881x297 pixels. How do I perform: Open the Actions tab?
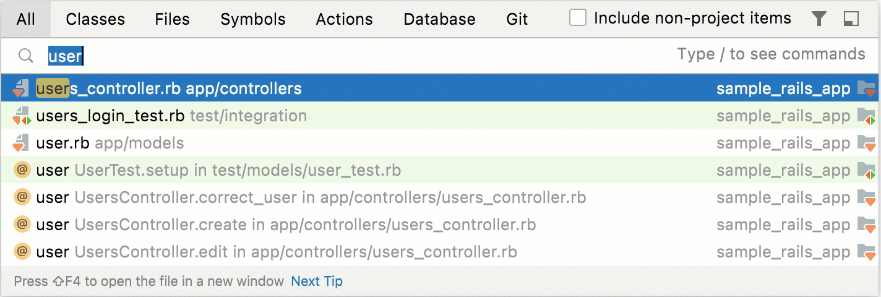pyautogui.click(x=344, y=19)
